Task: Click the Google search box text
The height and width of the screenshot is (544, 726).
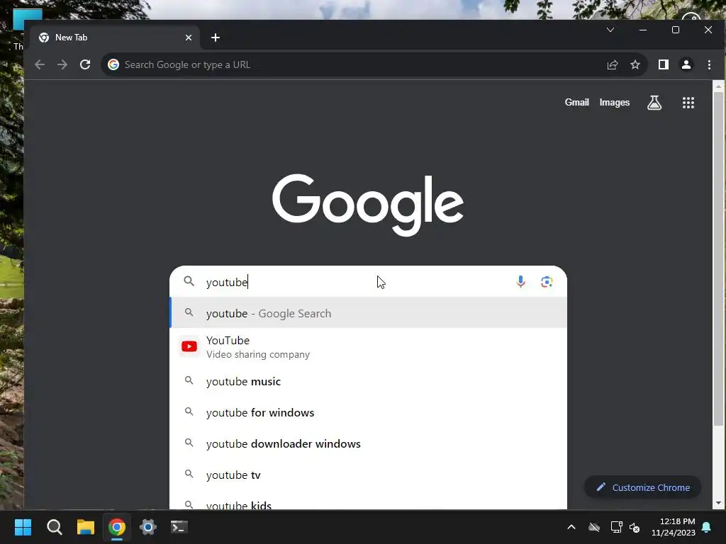Action: tap(227, 282)
